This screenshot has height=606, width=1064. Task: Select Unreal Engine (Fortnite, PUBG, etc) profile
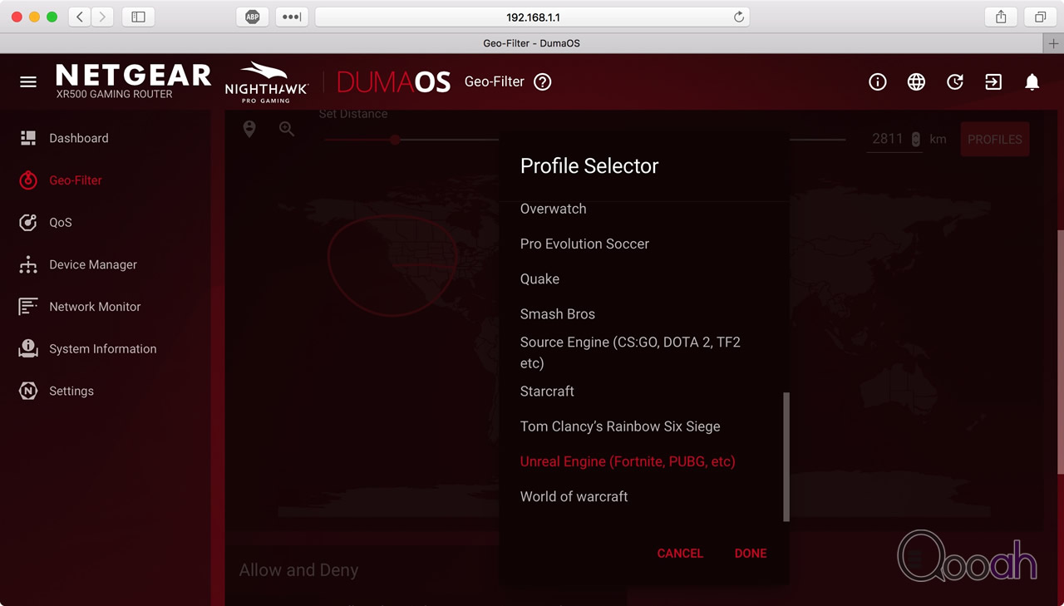point(628,461)
